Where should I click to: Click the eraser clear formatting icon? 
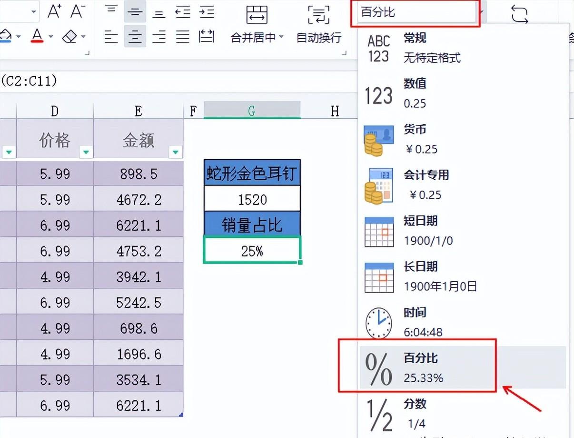coord(70,36)
